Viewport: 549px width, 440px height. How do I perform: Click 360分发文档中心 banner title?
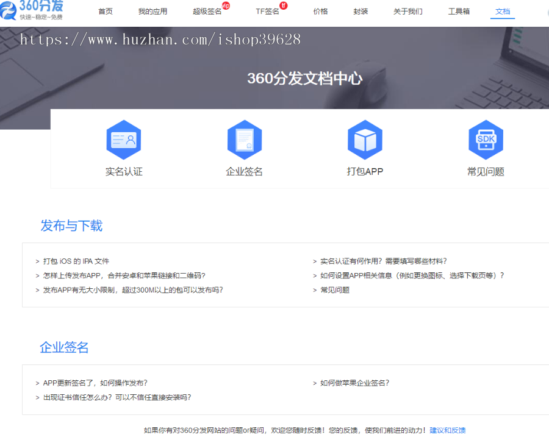304,79
